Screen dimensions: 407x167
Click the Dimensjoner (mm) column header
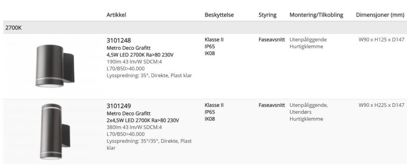click(x=380, y=15)
